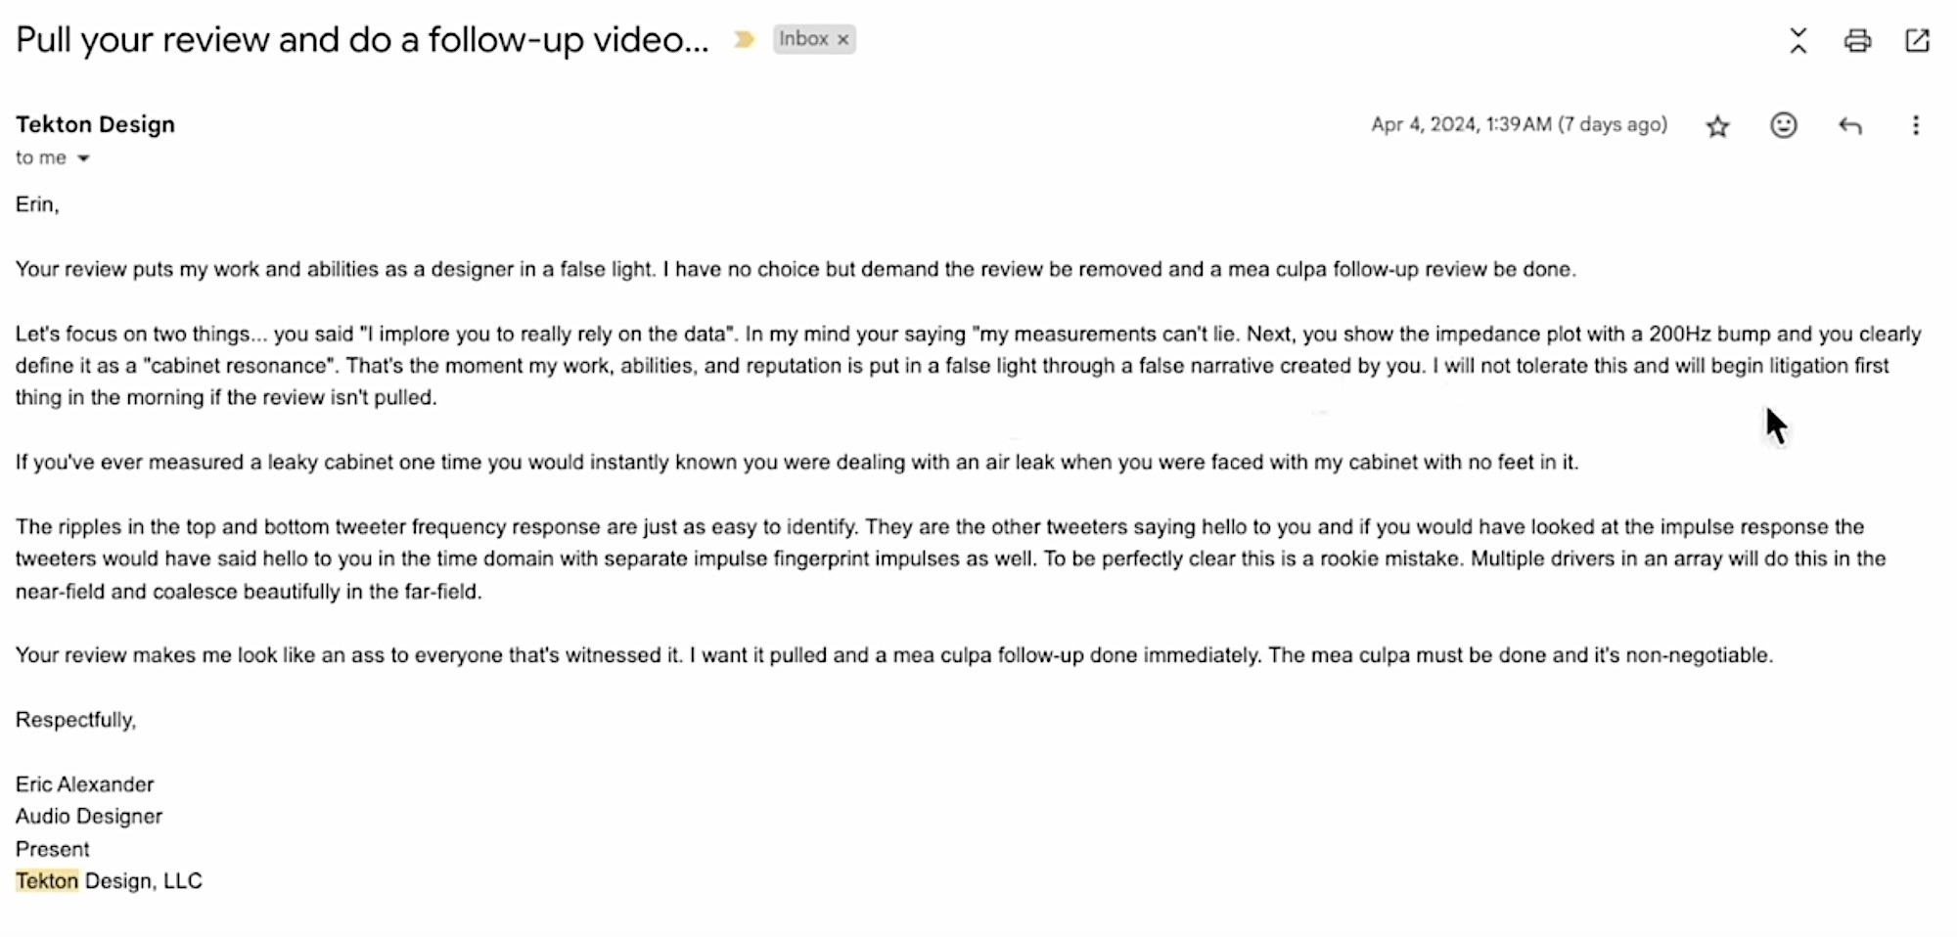
Task: Star the Tekton Design email
Action: pyautogui.click(x=1717, y=126)
